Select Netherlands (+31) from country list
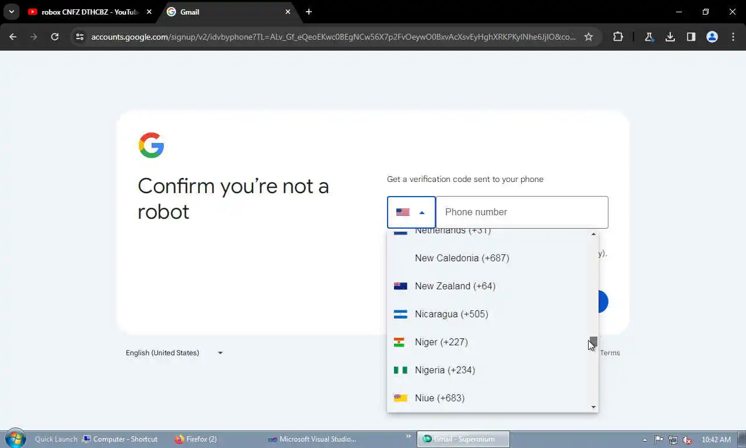Image resolution: width=746 pixels, height=448 pixels. pyautogui.click(x=488, y=232)
